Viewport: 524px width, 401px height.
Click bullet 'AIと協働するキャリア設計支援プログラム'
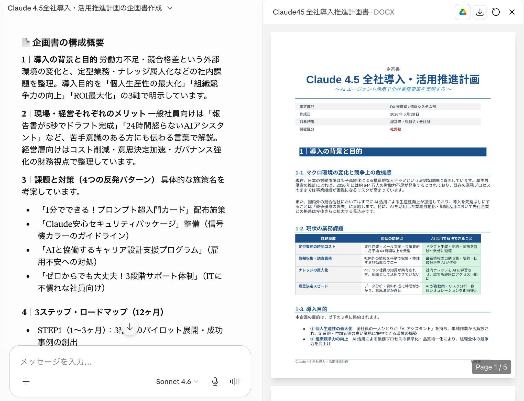pos(128,256)
